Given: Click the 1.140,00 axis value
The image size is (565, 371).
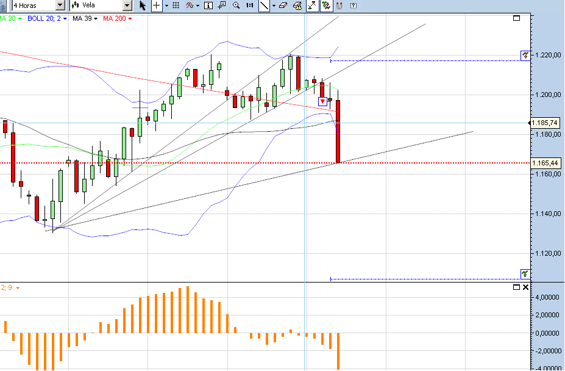Looking at the screenshot, I should coord(549,214).
